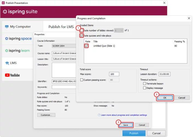Click the Custom passing score value field
This screenshot has width=193, height=137.
[x=114, y=80]
